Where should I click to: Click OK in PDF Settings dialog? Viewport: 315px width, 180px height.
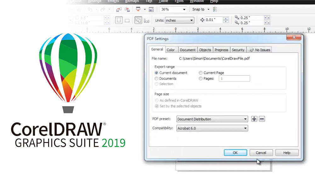pos(235,153)
